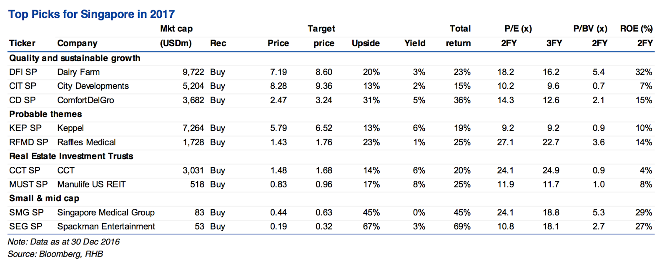Click the ComfortDelGro company cell
Screen dimensions: 667x264
click(x=85, y=100)
